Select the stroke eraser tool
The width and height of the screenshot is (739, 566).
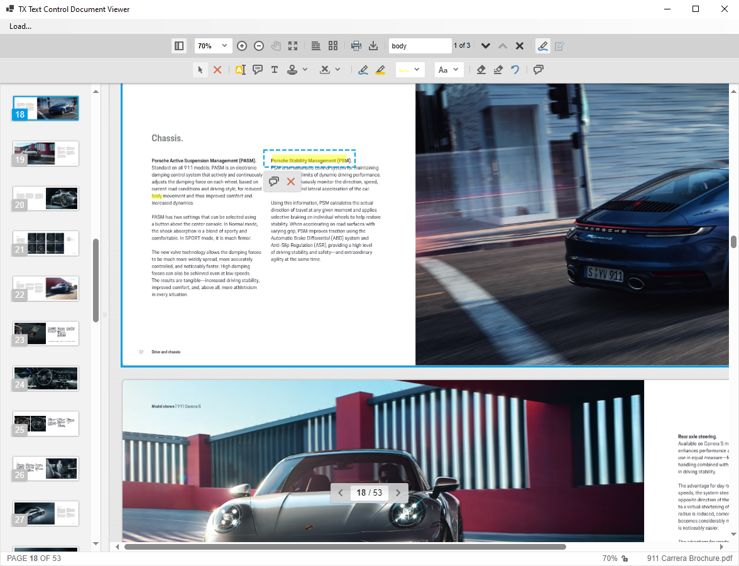pos(498,70)
